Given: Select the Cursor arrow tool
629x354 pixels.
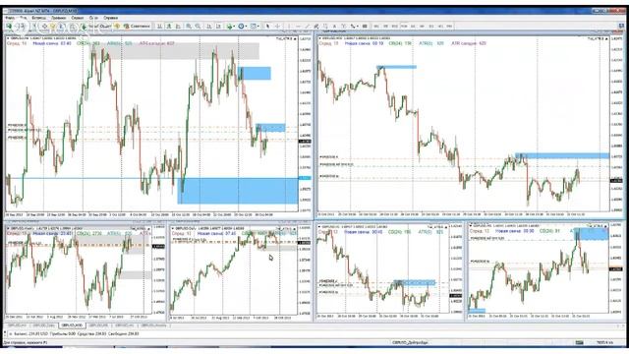Looking at the screenshot, I should coord(268,27).
